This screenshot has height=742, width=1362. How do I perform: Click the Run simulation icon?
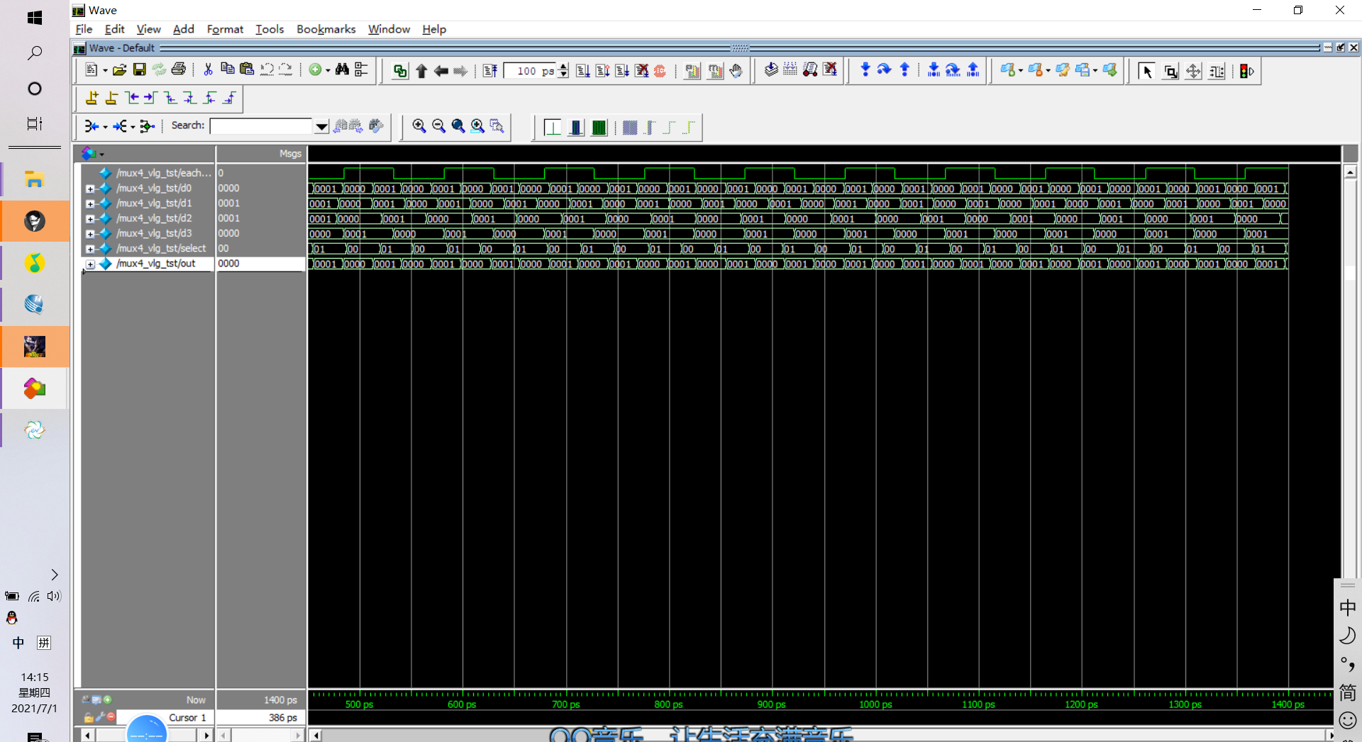[582, 71]
